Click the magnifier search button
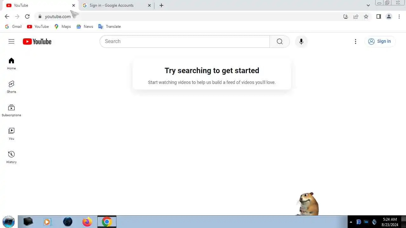The width and height of the screenshot is (406, 228). (x=279, y=41)
